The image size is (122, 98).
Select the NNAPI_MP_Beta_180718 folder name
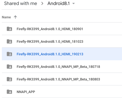pyautogui.click(x=58, y=67)
